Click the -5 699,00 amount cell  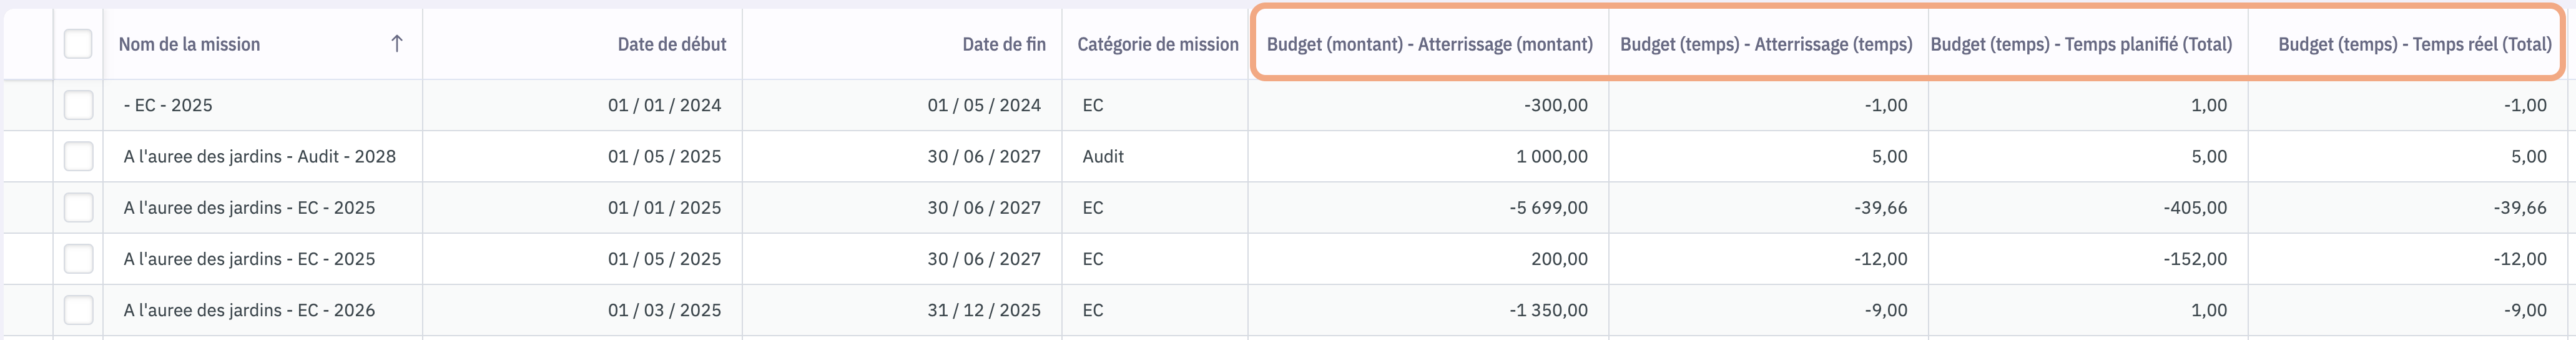pyautogui.click(x=1548, y=208)
